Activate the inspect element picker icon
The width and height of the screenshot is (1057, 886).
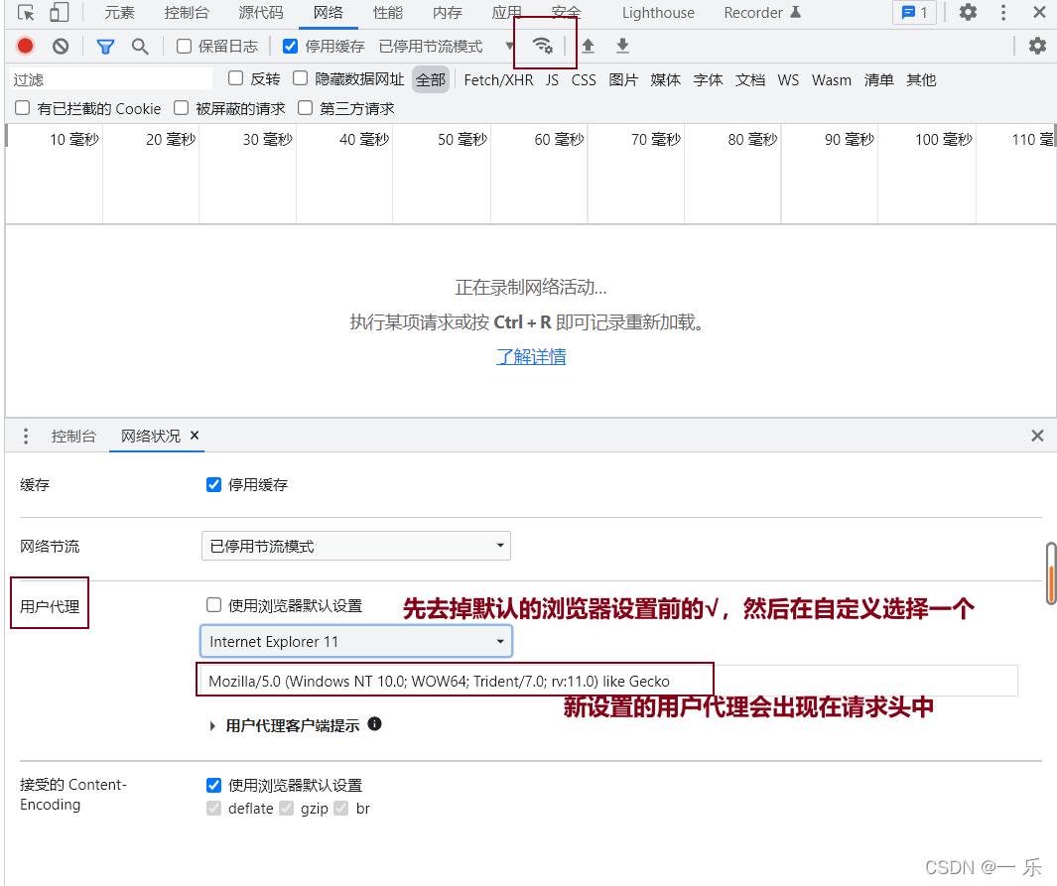tap(26, 12)
